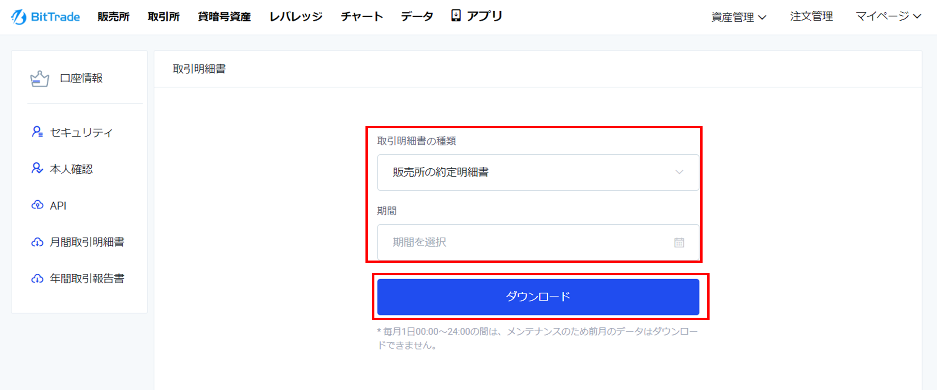
Task: Click the blue ダウンロード button
Action: [538, 297]
